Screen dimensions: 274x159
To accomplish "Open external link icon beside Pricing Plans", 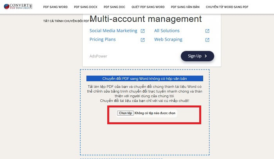I will 142,40.
